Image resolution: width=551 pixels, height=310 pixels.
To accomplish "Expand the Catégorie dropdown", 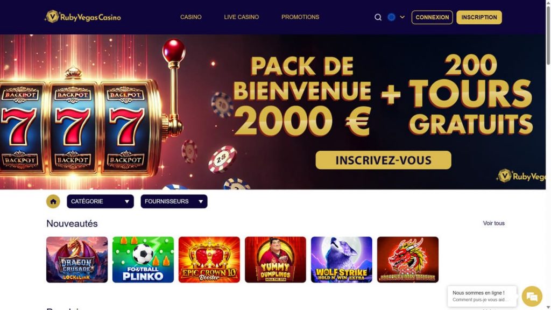I will 100,201.
